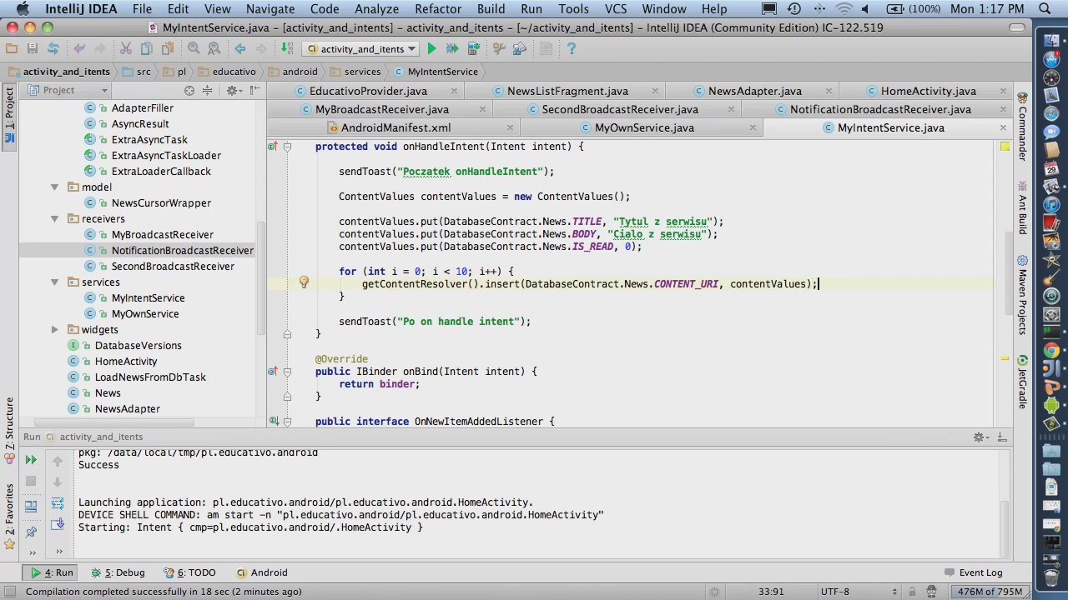1068x600 pixels.
Task: Open the Analyze menu
Action: tap(377, 9)
